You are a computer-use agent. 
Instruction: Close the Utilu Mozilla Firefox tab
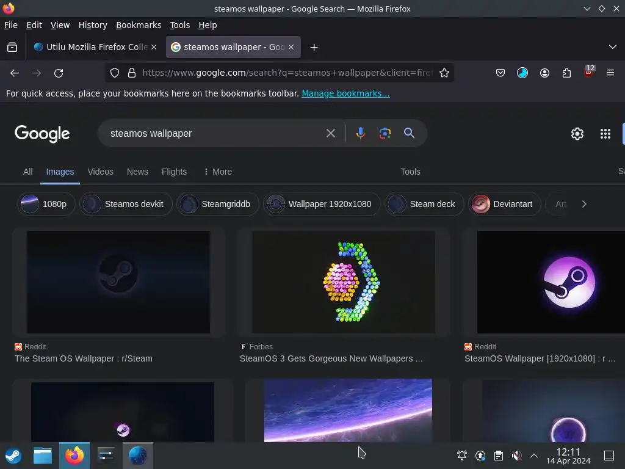click(154, 47)
